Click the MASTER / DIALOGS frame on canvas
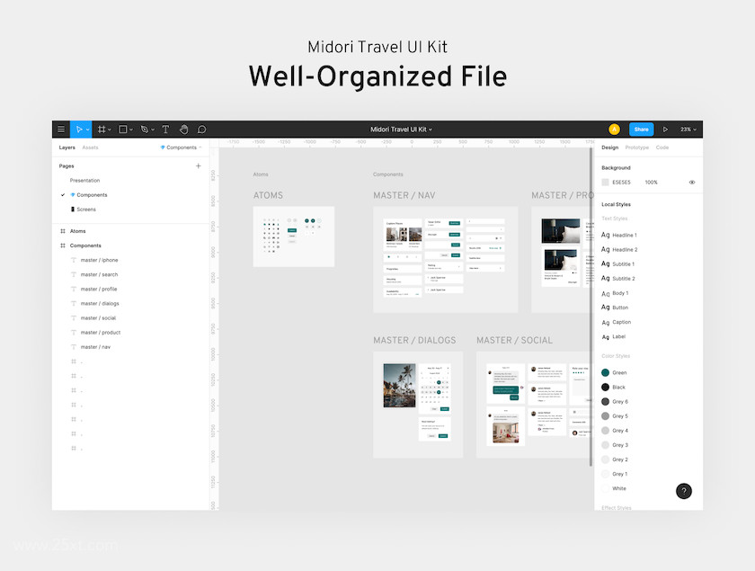The width and height of the screenshot is (755, 571). (418, 405)
